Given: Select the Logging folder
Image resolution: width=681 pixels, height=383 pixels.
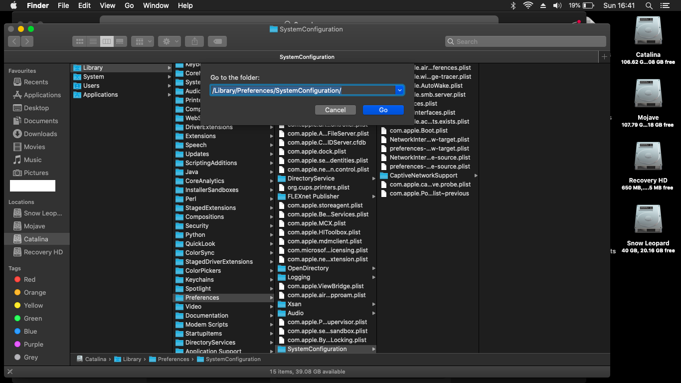Looking at the screenshot, I should point(326,277).
